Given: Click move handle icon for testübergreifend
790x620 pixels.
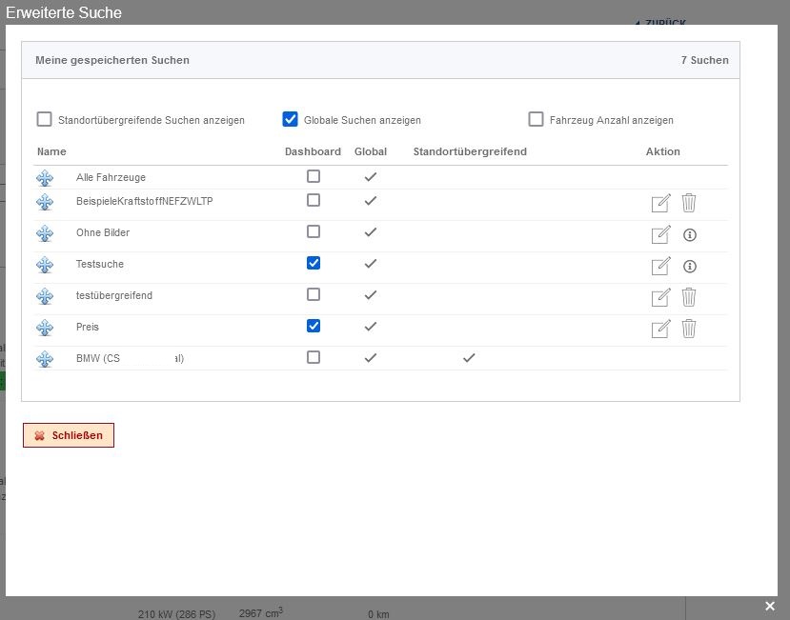Looking at the screenshot, I should (x=45, y=296).
